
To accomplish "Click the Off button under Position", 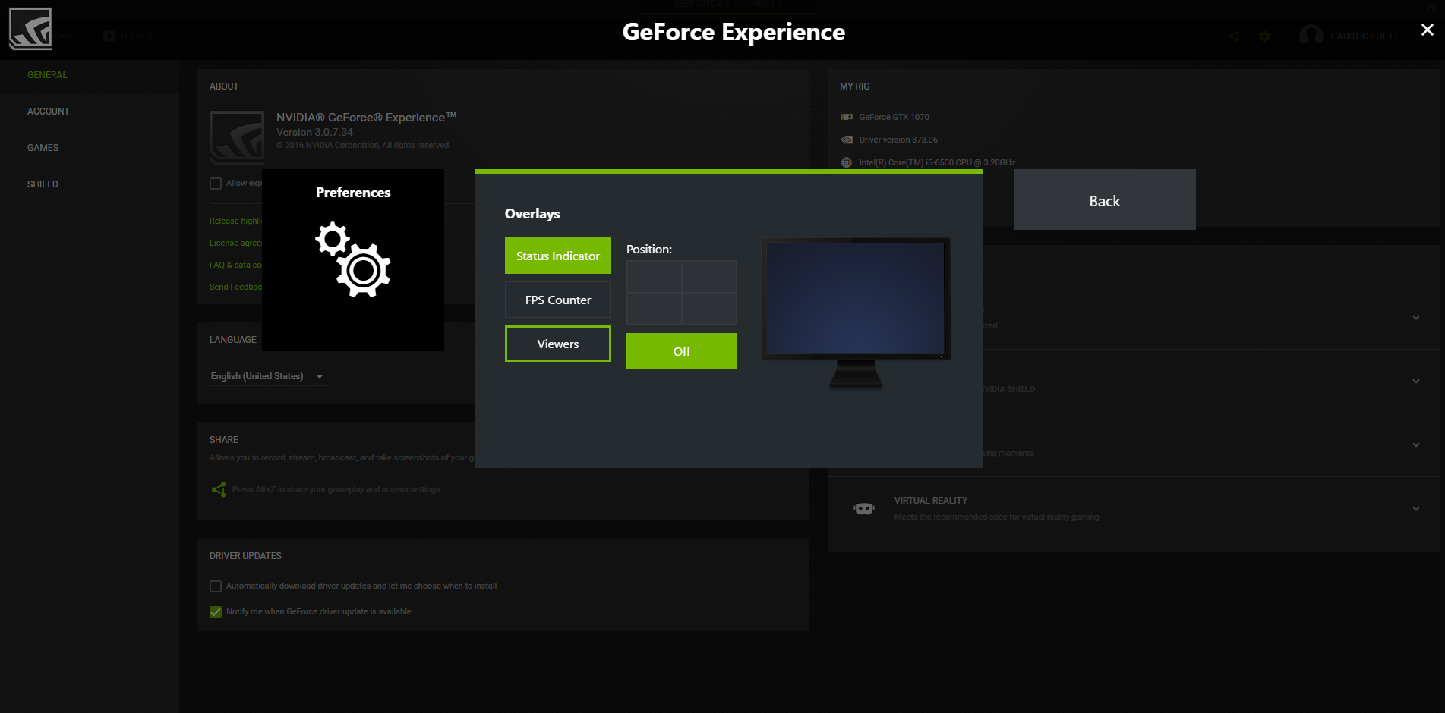I will tap(682, 351).
